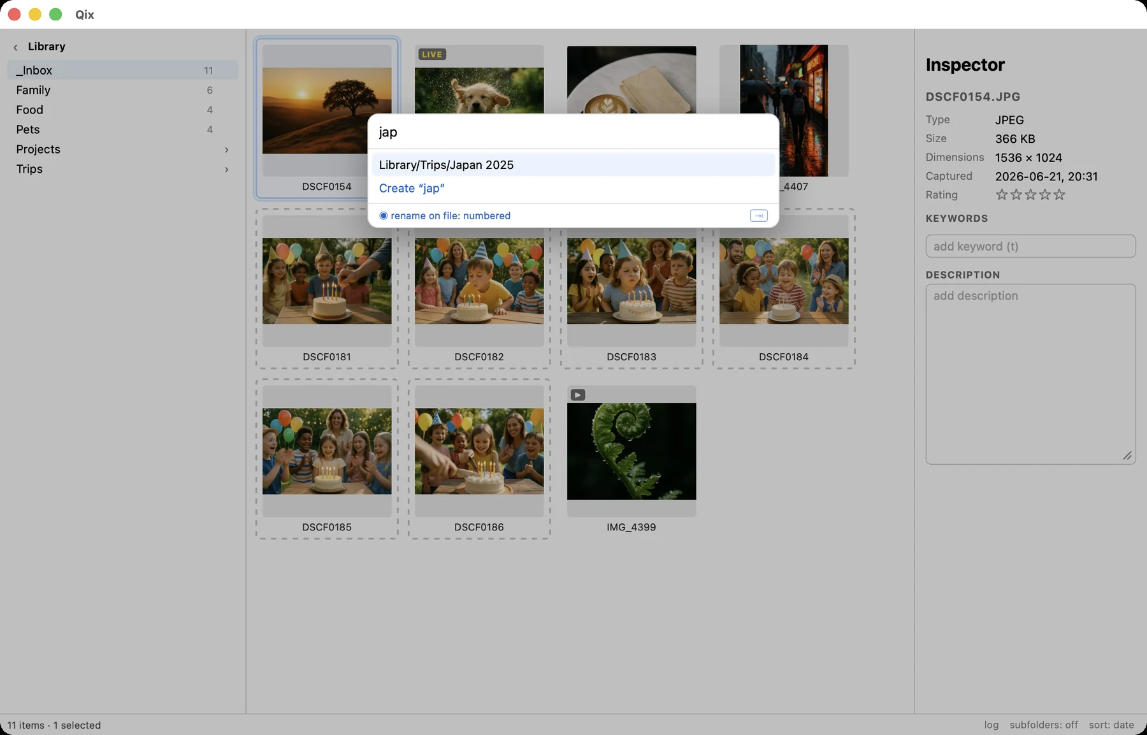Select the DSCF0181 birthday thumbnail
Viewport: 1147px width, 735px height.
(327, 281)
